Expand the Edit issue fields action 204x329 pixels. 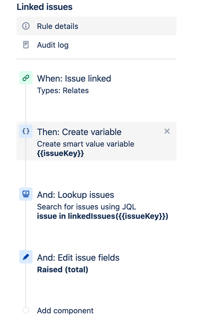(78, 257)
